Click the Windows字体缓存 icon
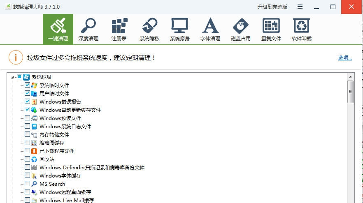This screenshot has width=363, height=203. pos(34,176)
